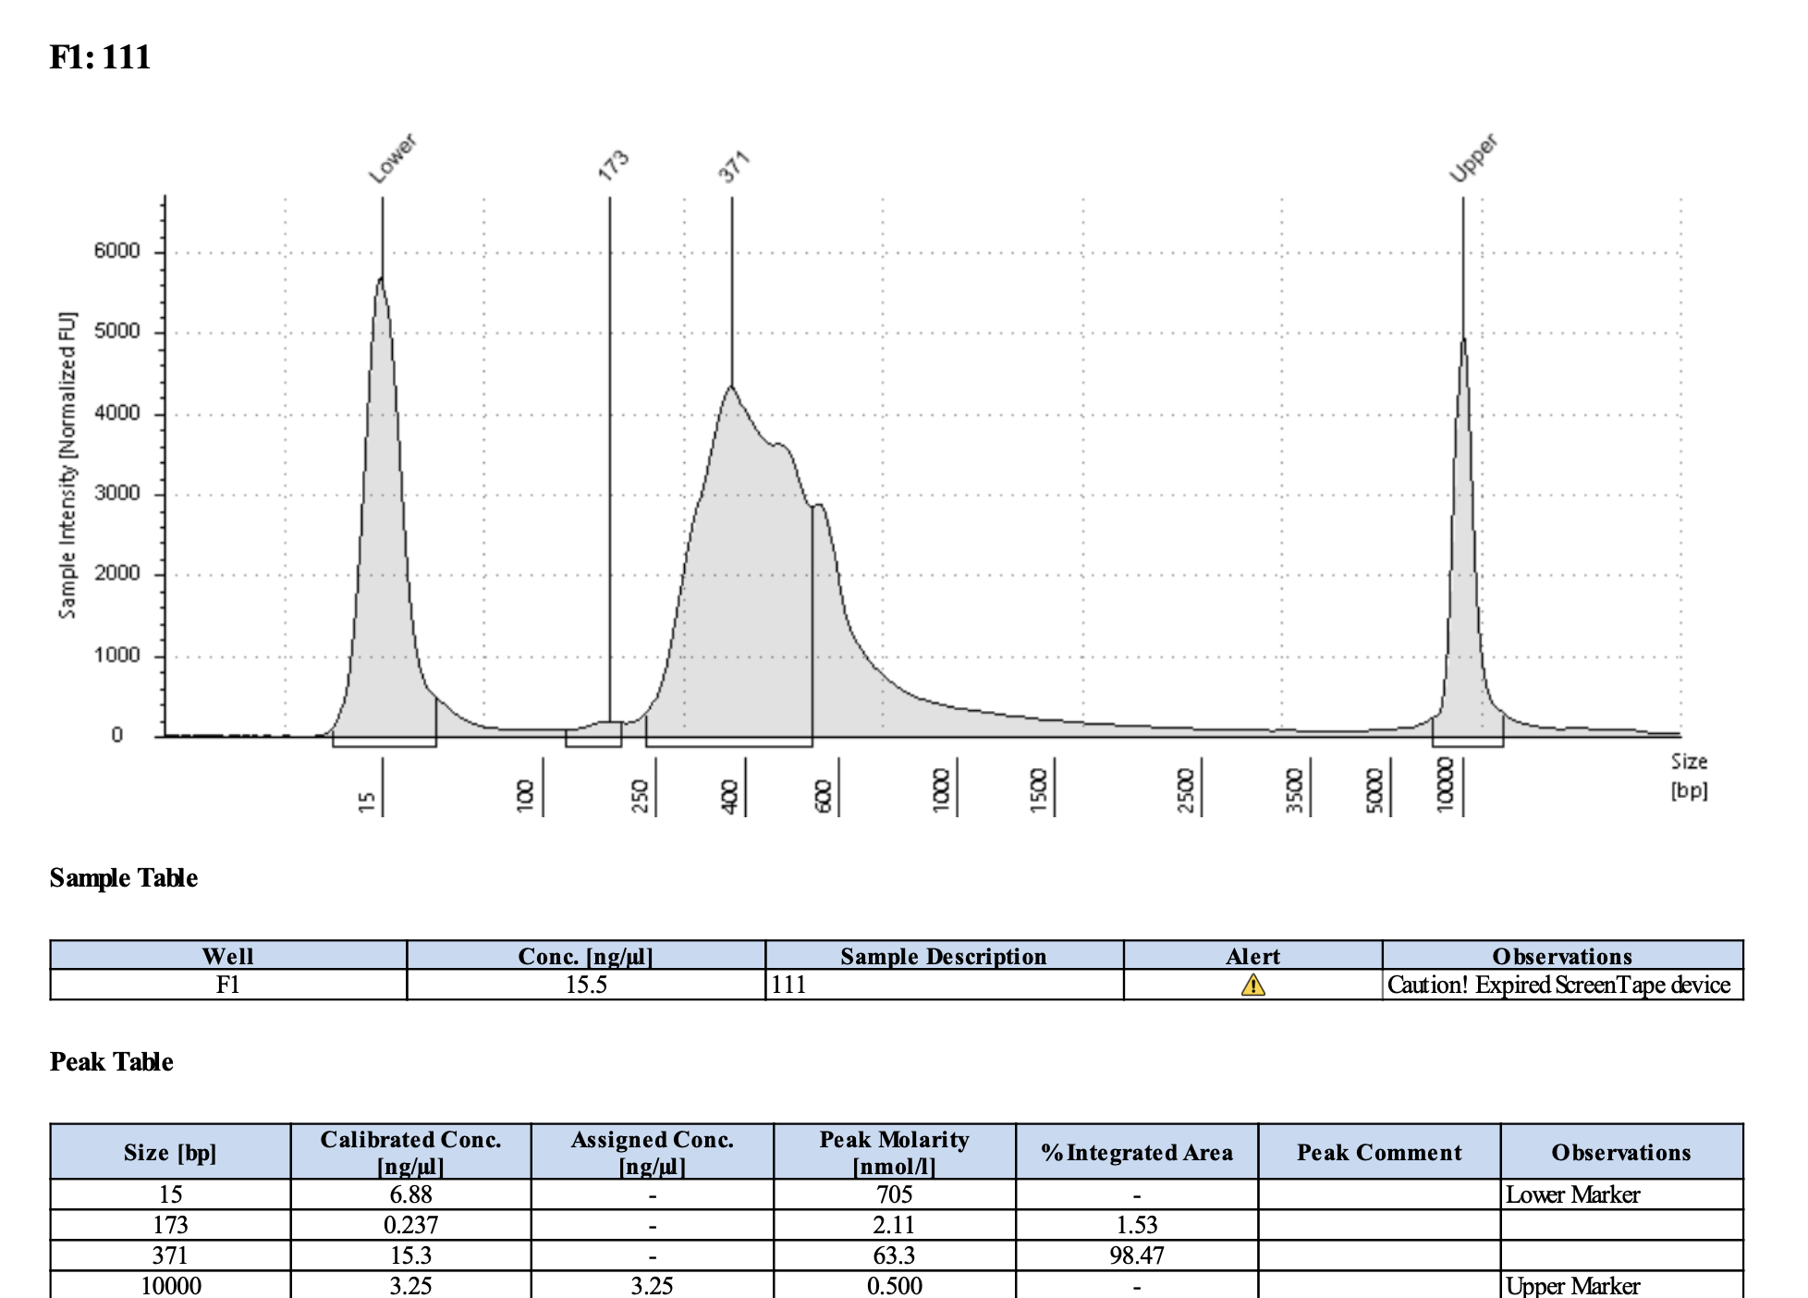Select the 173 bp peak table row
The image size is (1808, 1298).
pos(170,1225)
